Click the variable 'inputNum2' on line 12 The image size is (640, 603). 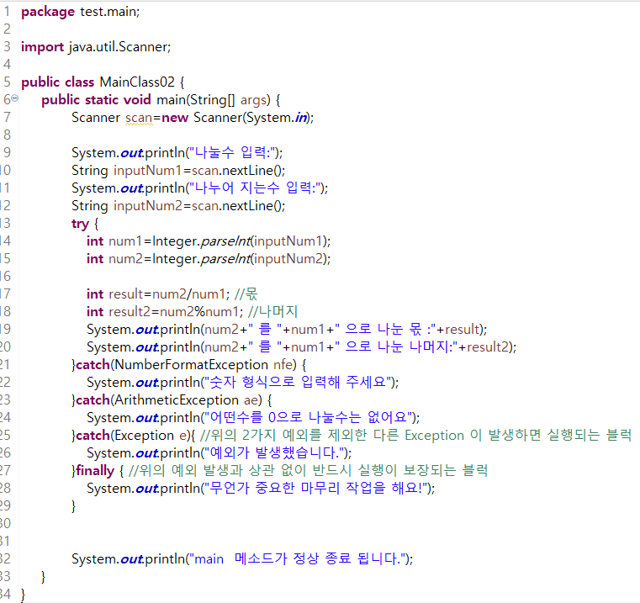148,206
